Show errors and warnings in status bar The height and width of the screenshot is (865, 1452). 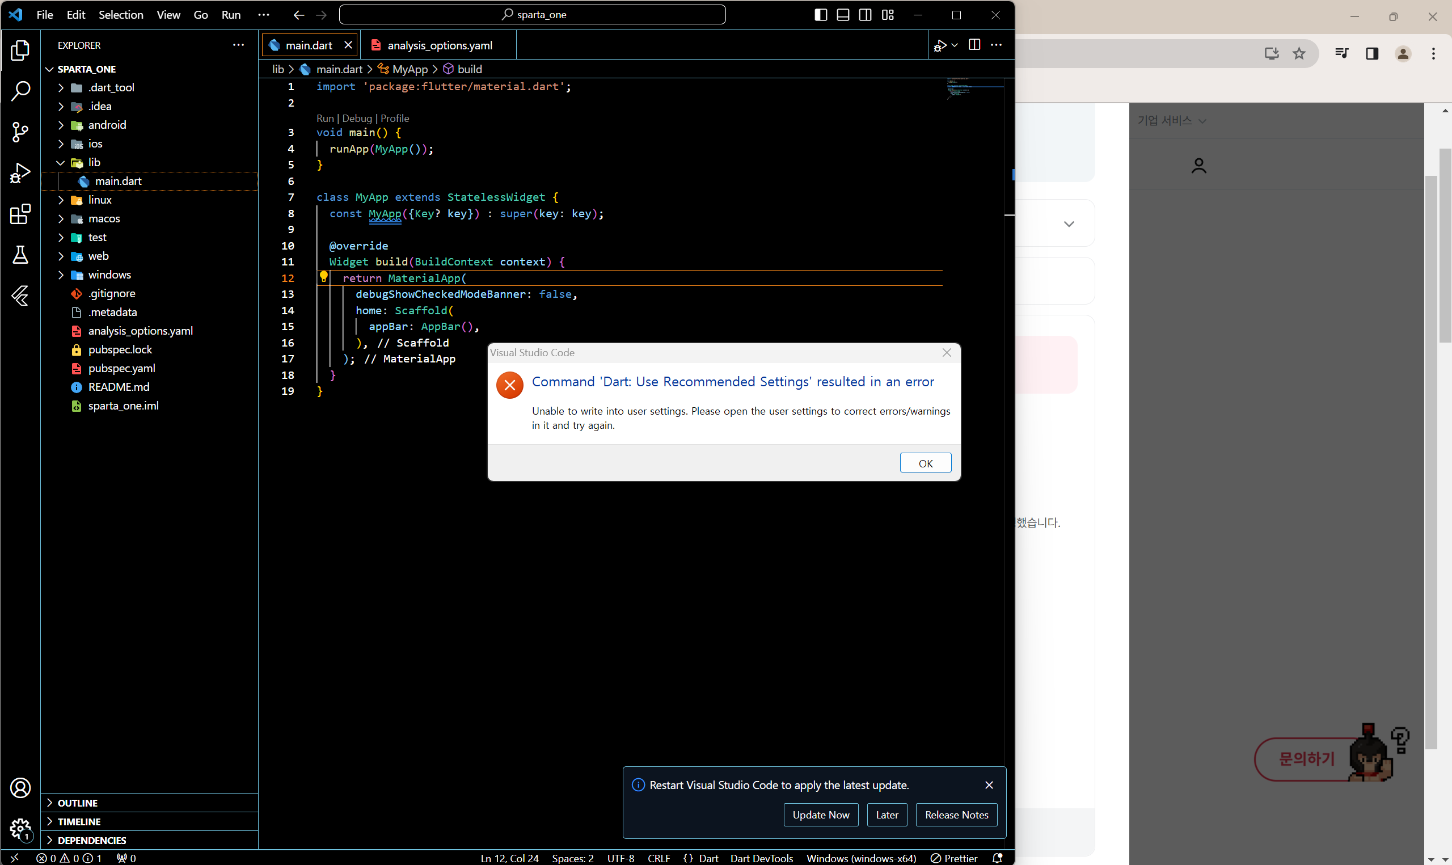click(x=69, y=858)
